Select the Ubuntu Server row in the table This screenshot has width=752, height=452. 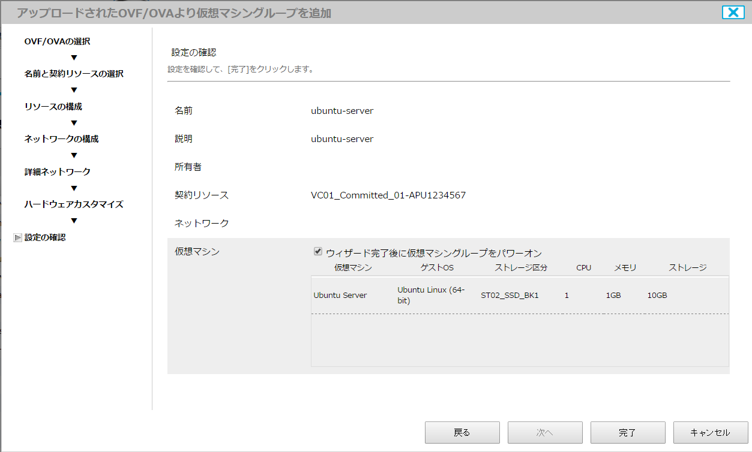(x=420, y=294)
